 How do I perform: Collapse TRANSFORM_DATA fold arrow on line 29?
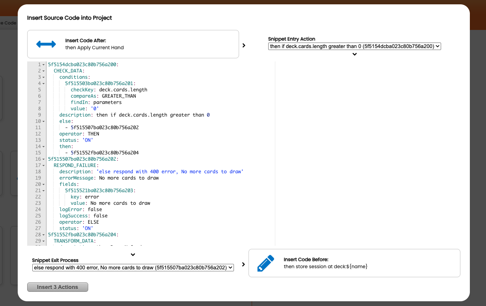click(44, 241)
